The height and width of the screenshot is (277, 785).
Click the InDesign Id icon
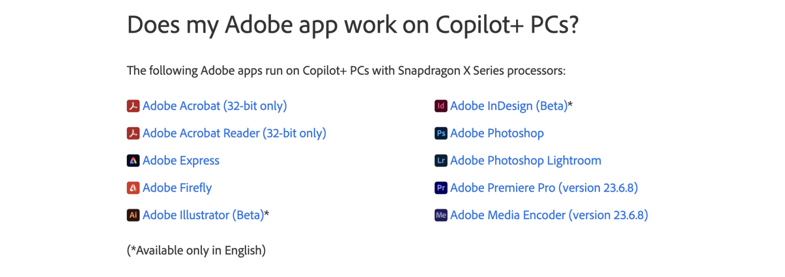(x=441, y=106)
